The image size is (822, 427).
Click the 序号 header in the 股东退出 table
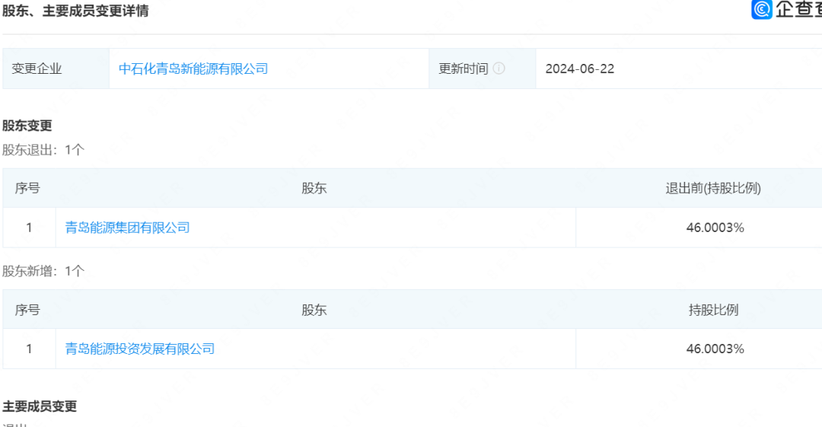coord(27,188)
